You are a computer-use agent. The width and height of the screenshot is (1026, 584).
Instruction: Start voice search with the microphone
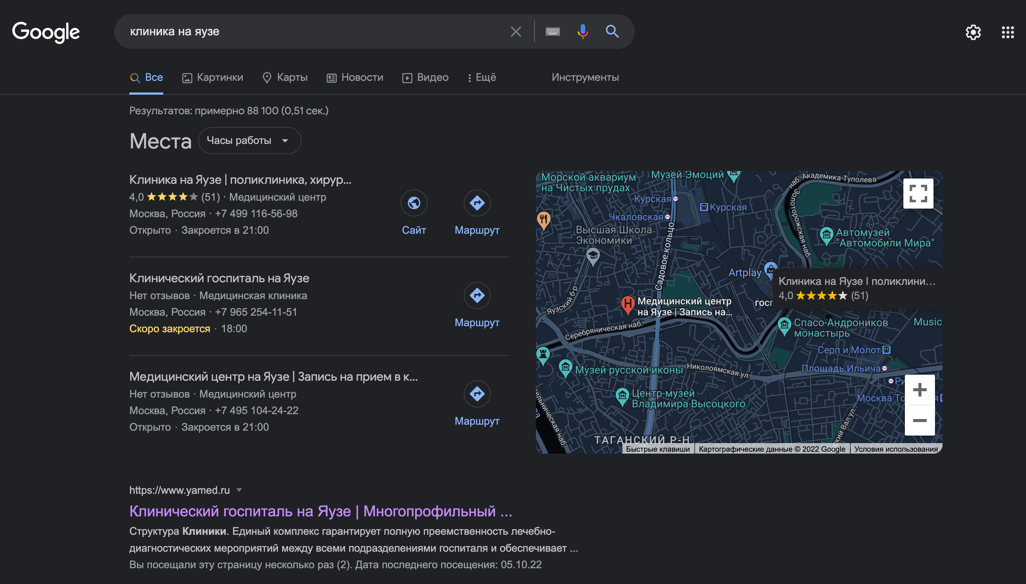point(583,31)
